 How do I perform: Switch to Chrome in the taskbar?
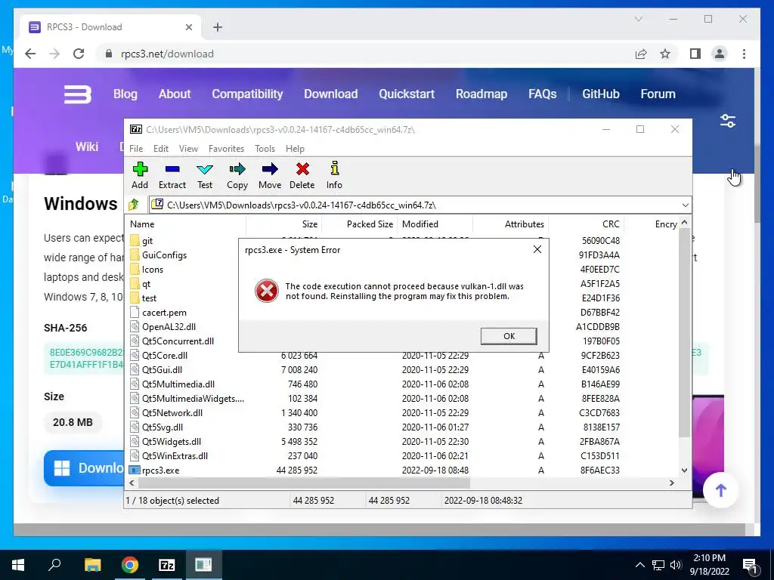[x=130, y=565]
